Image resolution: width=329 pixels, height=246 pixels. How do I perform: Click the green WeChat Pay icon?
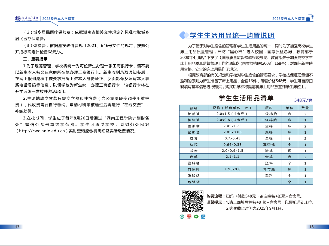coord(196,216)
